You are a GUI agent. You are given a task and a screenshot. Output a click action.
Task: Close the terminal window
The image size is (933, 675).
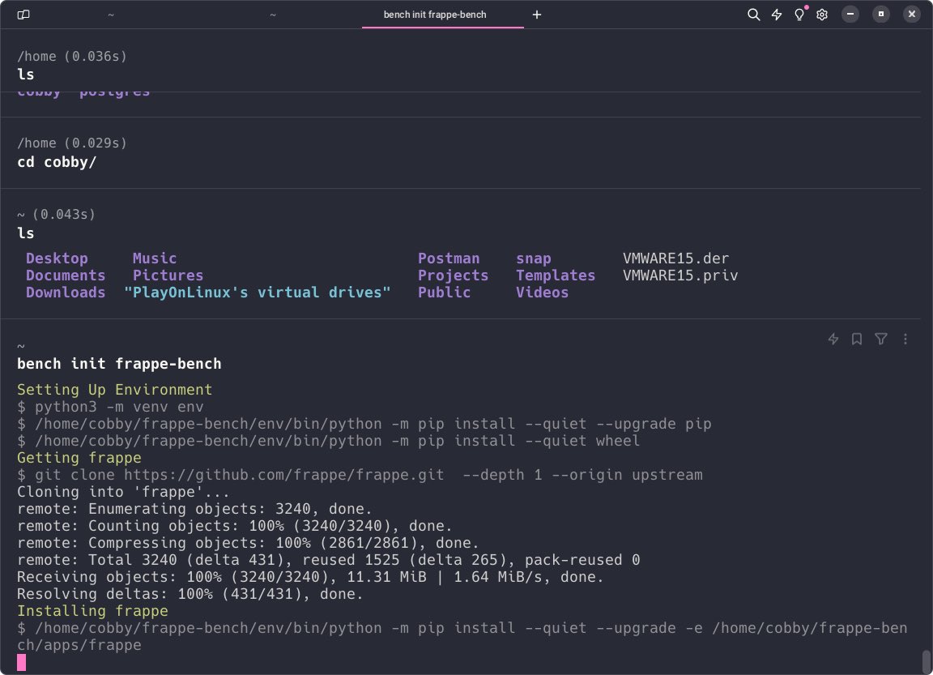coord(912,15)
